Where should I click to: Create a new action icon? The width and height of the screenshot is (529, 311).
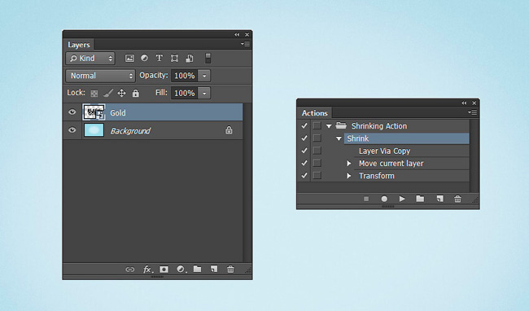[439, 199]
